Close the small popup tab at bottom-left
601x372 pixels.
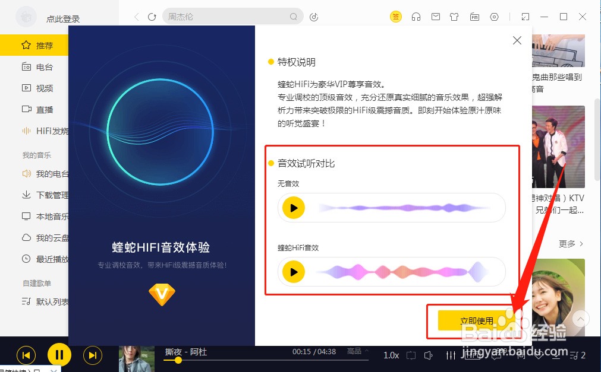click(x=54, y=370)
